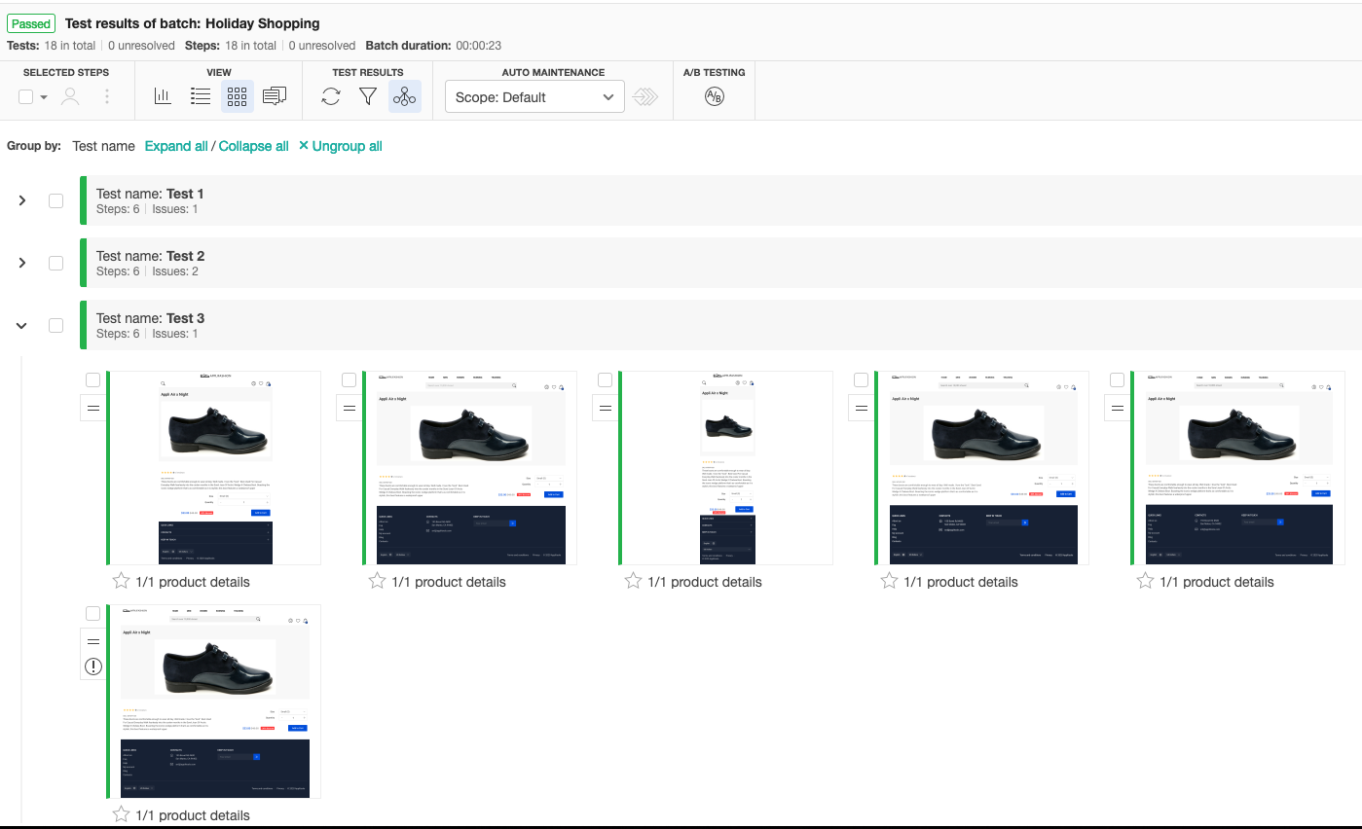Screen dimensions: 1362x829
Task: Click the Test 1 group header row
Action: point(721,200)
